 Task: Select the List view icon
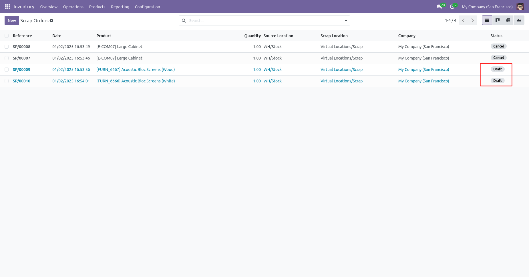487,20
